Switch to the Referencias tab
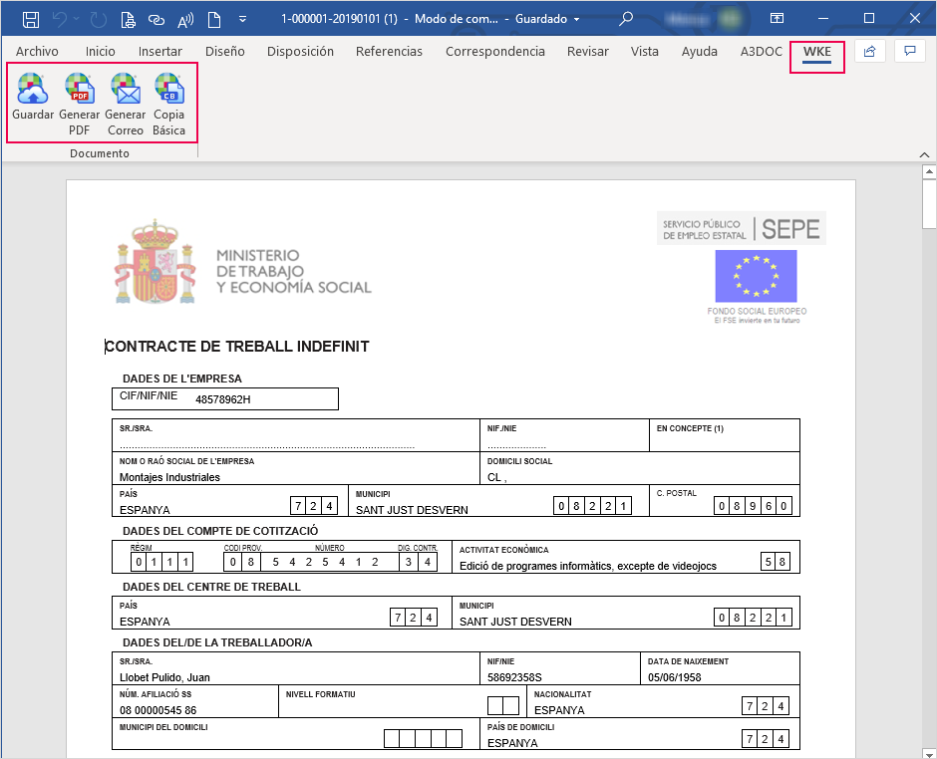 pos(389,52)
